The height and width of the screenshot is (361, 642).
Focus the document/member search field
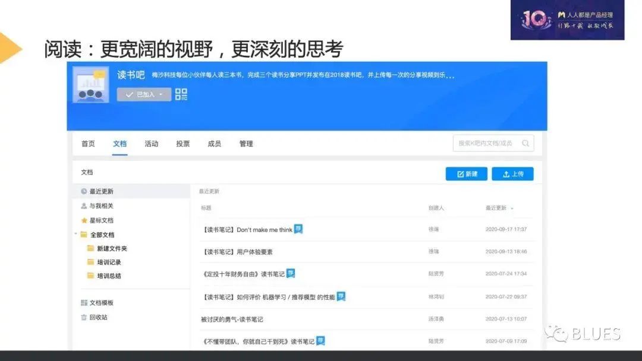point(493,143)
